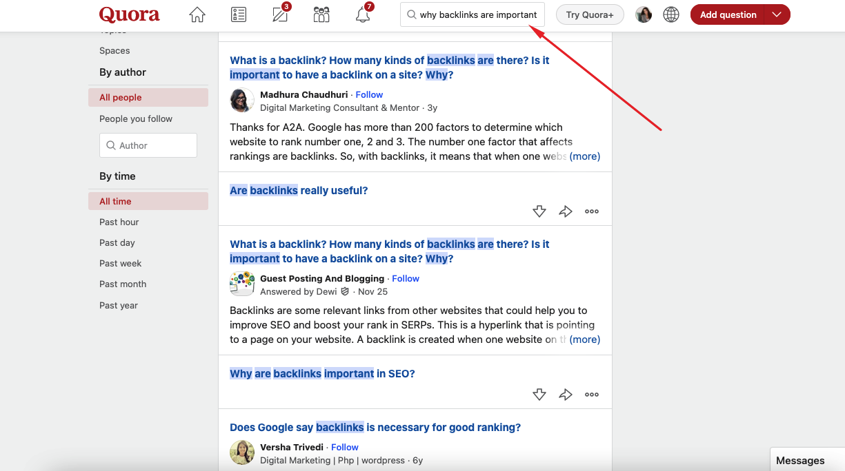Click the 'By time' heading text
845x471 pixels.
click(x=117, y=176)
